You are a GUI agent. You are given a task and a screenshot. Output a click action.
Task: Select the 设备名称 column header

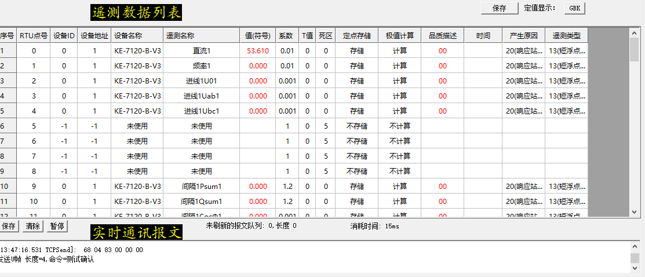coord(137,35)
